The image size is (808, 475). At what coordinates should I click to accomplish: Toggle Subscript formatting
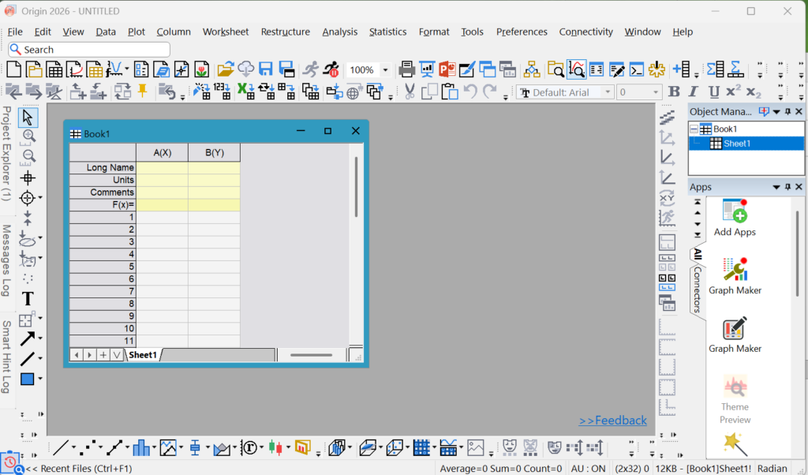[754, 92]
